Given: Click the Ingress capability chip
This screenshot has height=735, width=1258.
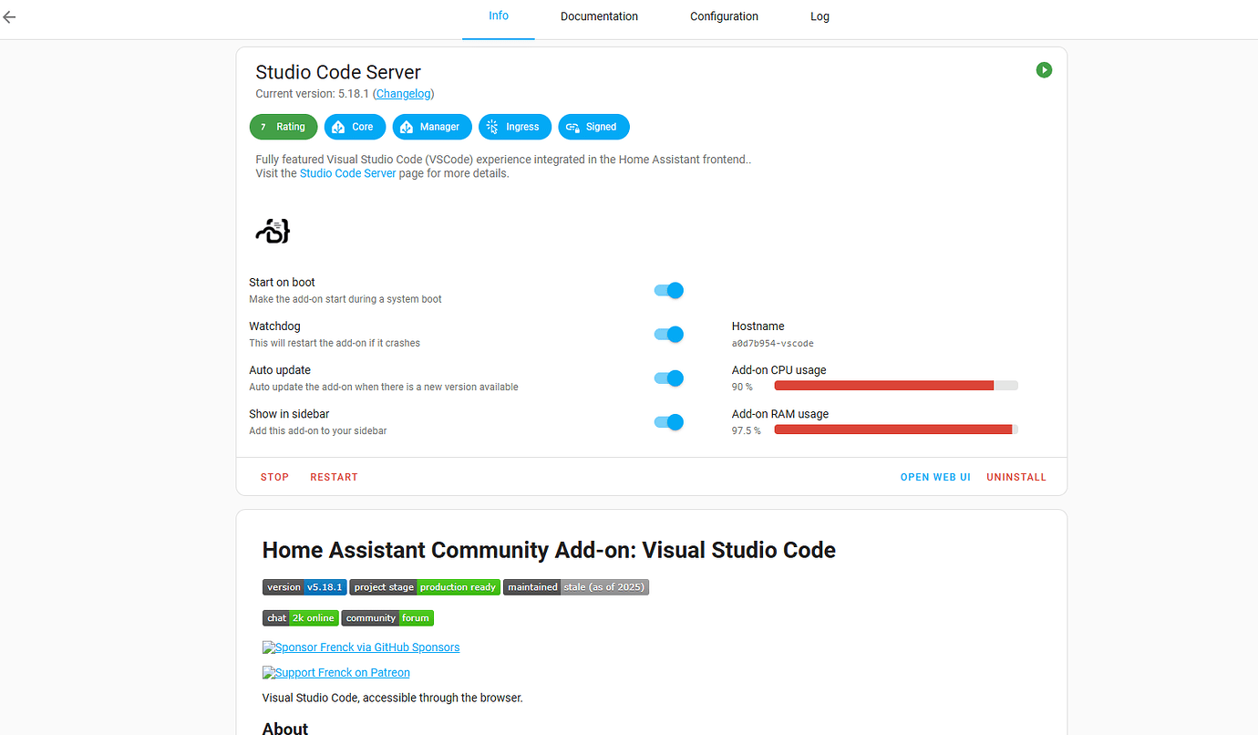Looking at the screenshot, I should (x=515, y=127).
